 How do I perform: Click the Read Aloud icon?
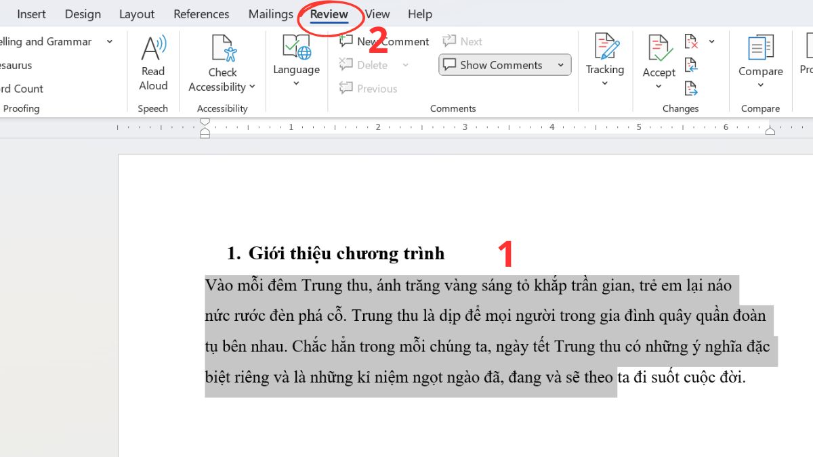click(x=153, y=50)
